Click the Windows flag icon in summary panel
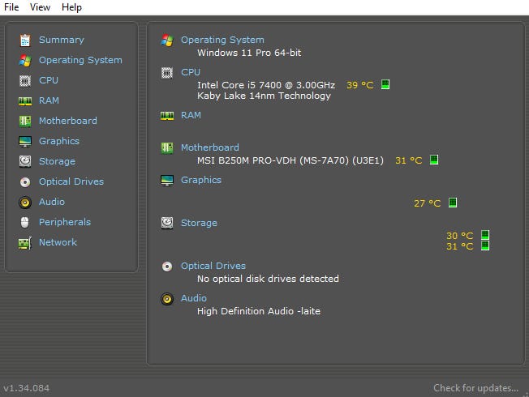Image resolution: width=529 pixels, height=397 pixels. (x=167, y=40)
